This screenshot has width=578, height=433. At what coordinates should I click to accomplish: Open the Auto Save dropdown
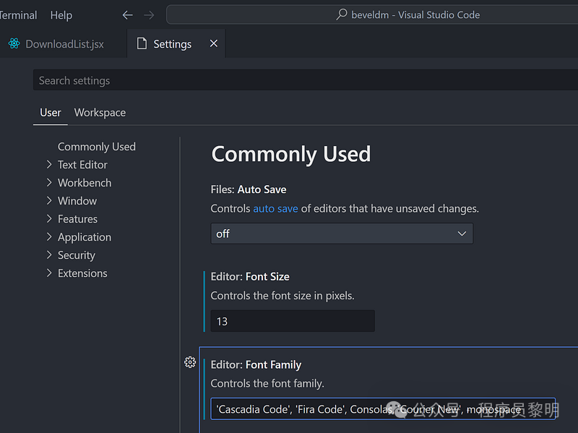pos(342,233)
